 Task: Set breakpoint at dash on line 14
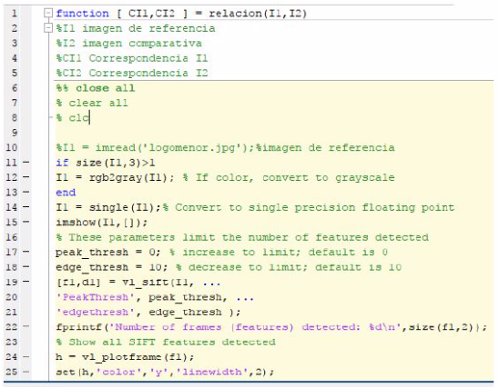click(x=26, y=207)
